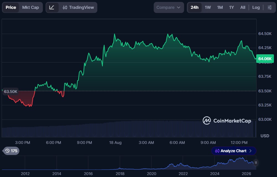Click 2018 on the mini timeline
Screen dimensions: 277x177
click(x=120, y=174)
